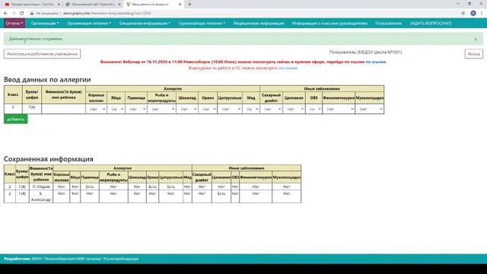
Task: Open the Отчеты menu
Action: [14, 24]
